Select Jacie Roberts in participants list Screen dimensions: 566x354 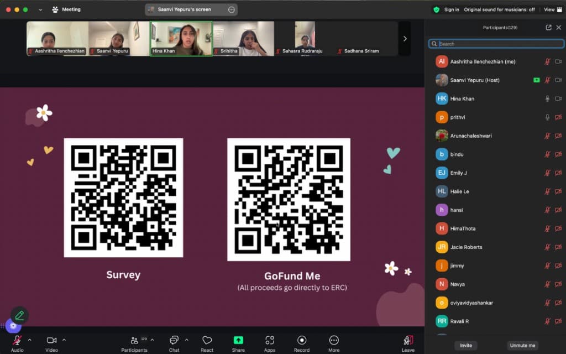[496, 247]
